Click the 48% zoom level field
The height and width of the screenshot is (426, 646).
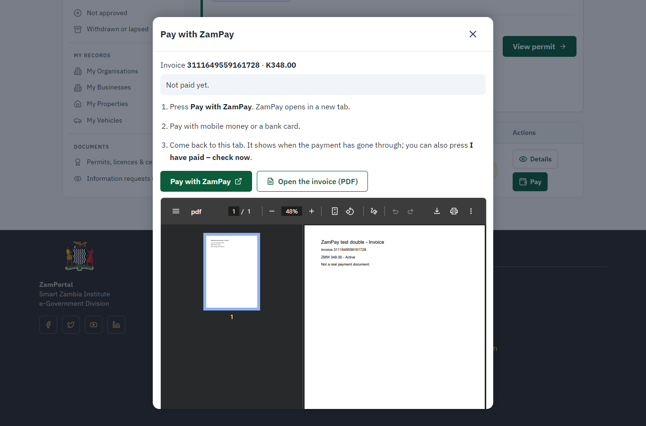[x=292, y=211]
